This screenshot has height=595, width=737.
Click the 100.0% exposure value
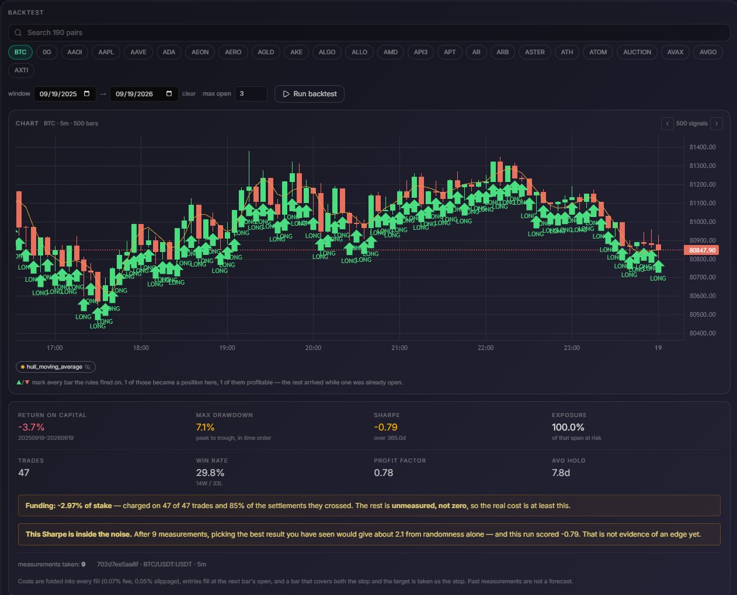click(568, 428)
